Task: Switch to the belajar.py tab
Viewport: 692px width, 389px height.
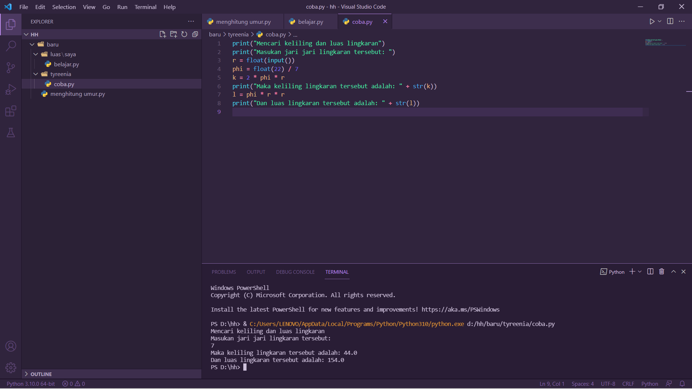Action: (x=311, y=22)
